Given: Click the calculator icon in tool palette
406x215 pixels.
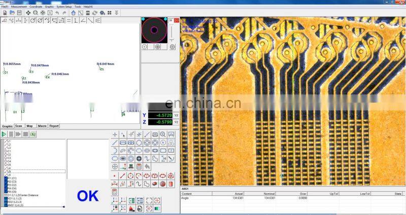Looking at the screenshot, I should tap(139, 167).
